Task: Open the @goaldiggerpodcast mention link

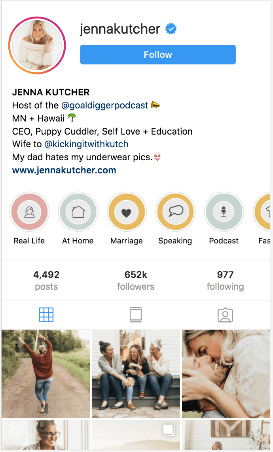Action: [104, 105]
